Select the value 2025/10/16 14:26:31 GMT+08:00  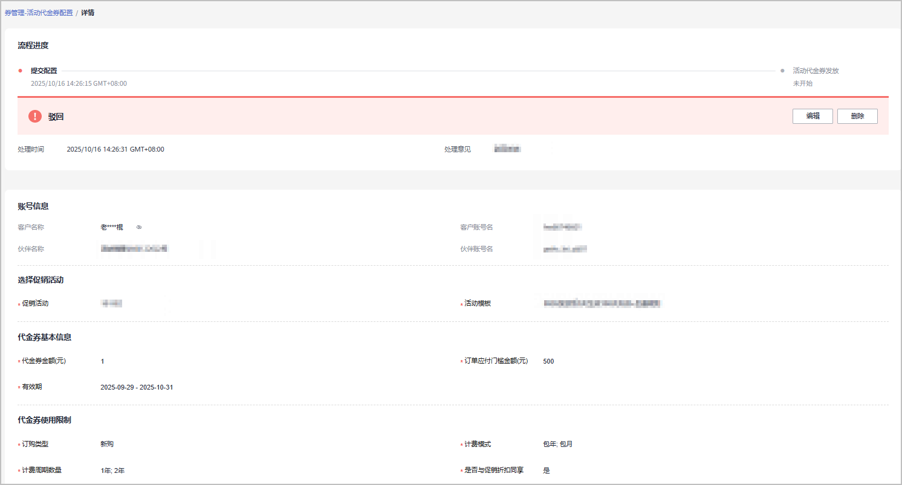tap(115, 149)
